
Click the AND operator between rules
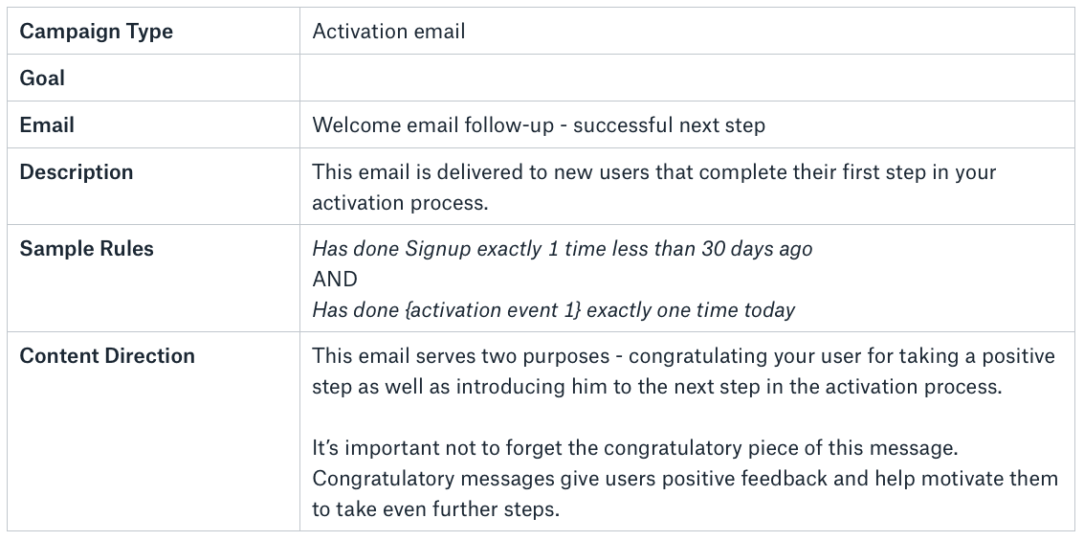click(x=335, y=280)
